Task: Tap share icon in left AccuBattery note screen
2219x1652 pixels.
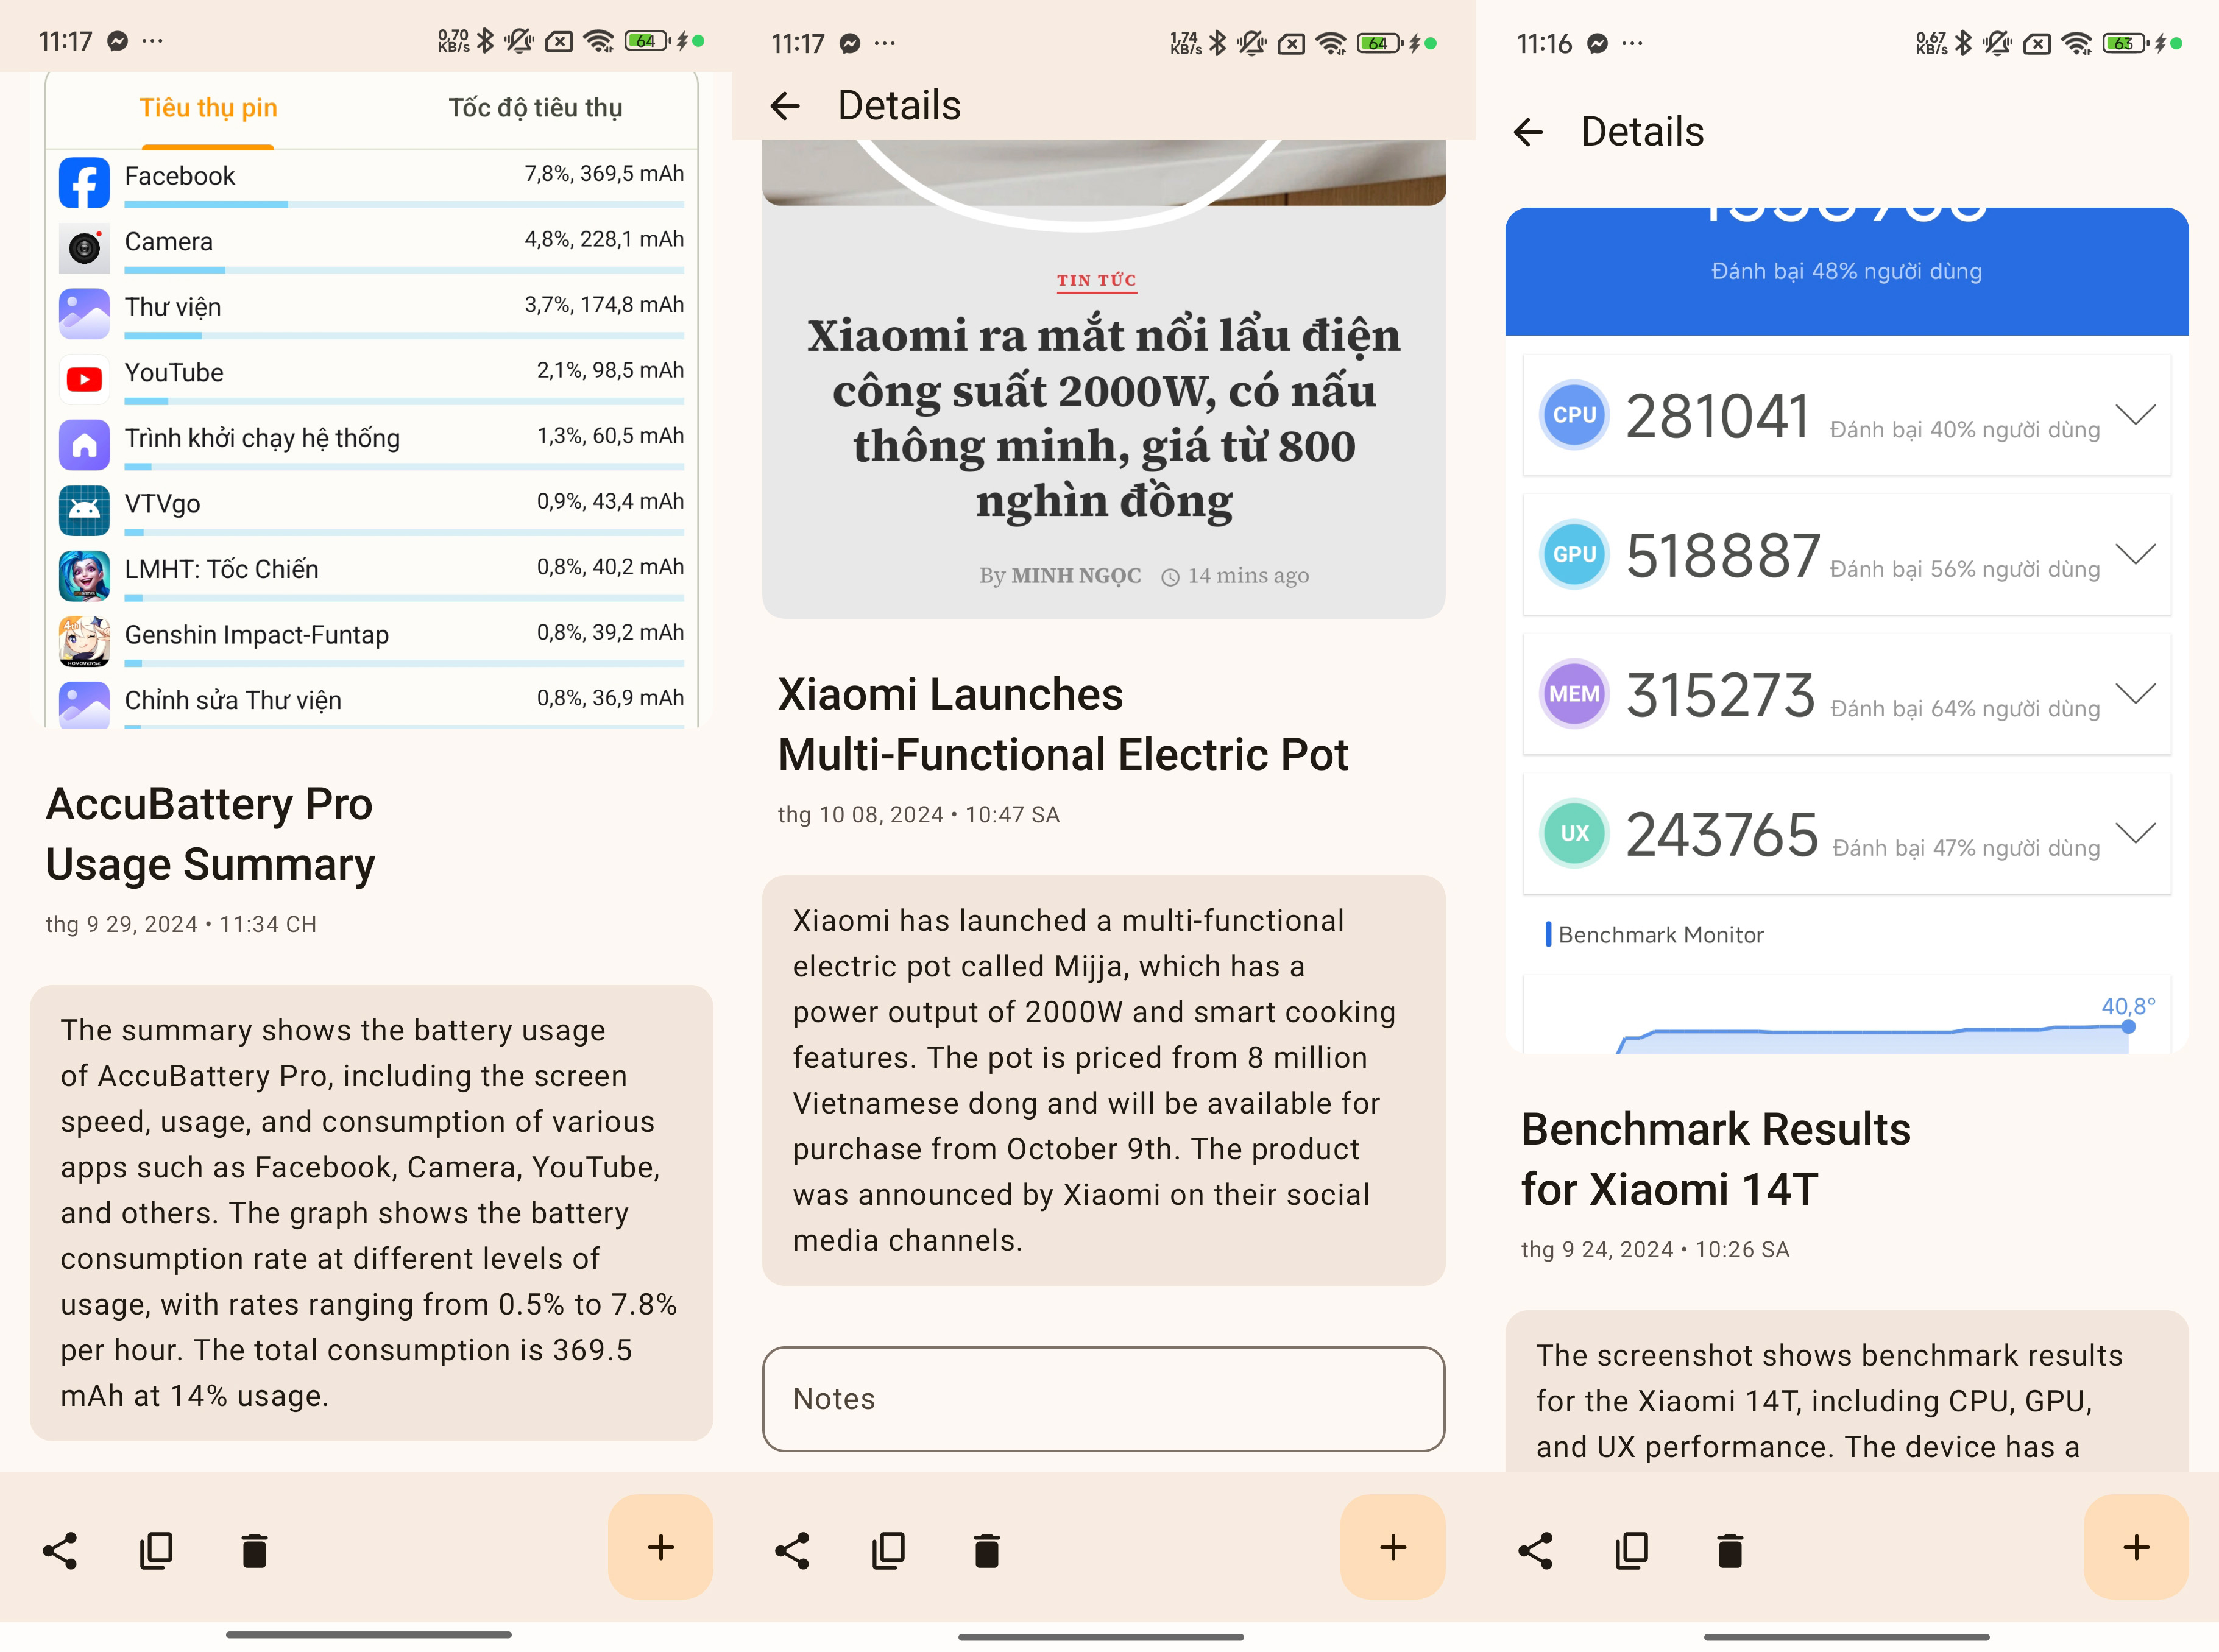Action: [60, 1550]
